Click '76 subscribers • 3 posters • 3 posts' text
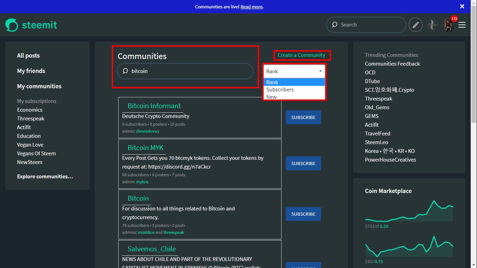This screenshot has height=268, width=477. click(x=154, y=225)
